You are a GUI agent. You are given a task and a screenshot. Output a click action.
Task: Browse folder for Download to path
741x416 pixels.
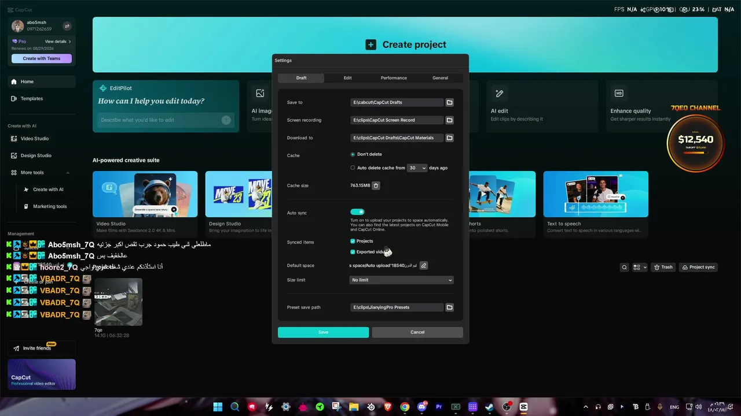click(x=449, y=138)
